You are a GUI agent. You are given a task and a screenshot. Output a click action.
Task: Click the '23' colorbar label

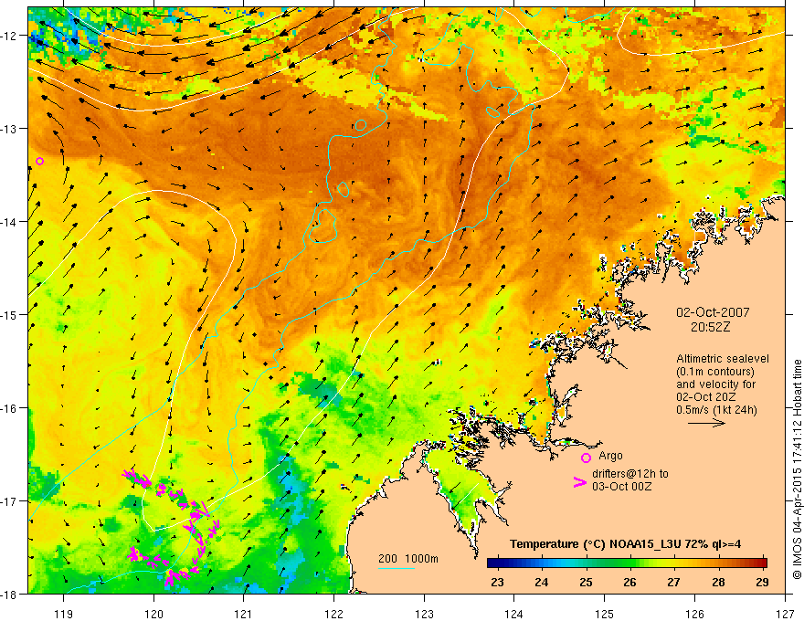pos(497,583)
